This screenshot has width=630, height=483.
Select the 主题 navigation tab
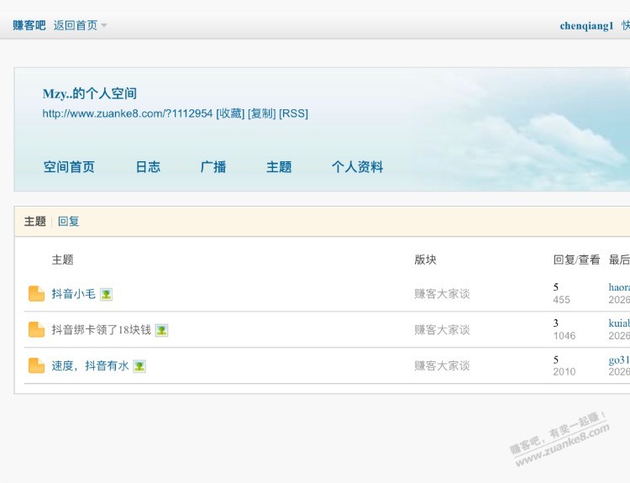pos(279,167)
